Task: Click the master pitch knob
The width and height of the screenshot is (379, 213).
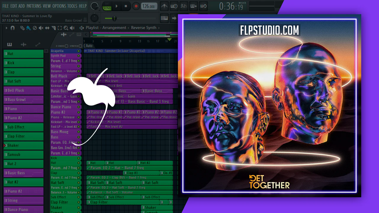Action: click(94, 18)
